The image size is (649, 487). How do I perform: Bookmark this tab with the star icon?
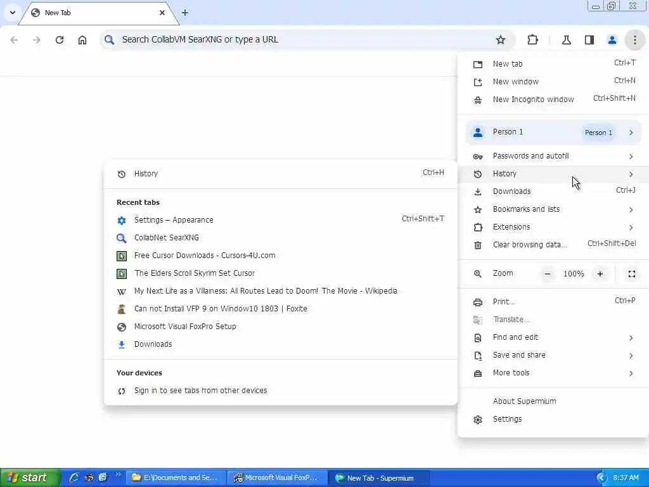501,40
